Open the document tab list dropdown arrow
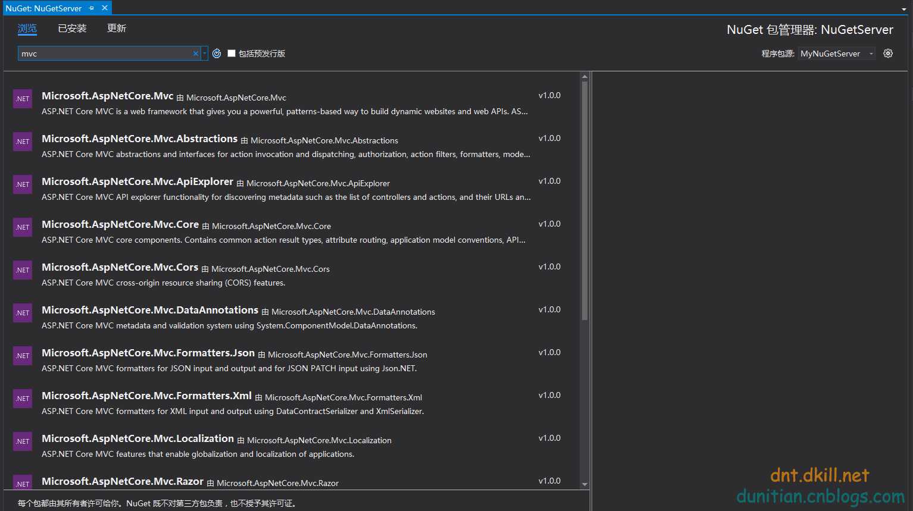This screenshot has width=913, height=511. [x=903, y=10]
